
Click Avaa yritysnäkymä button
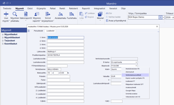(x=116, y=21)
